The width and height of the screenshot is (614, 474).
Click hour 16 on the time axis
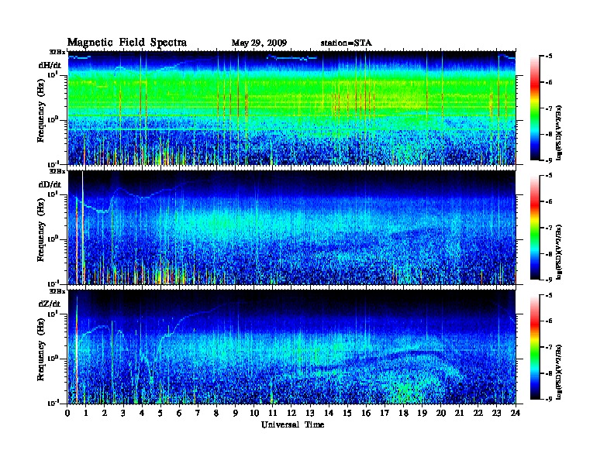click(366, 413)
